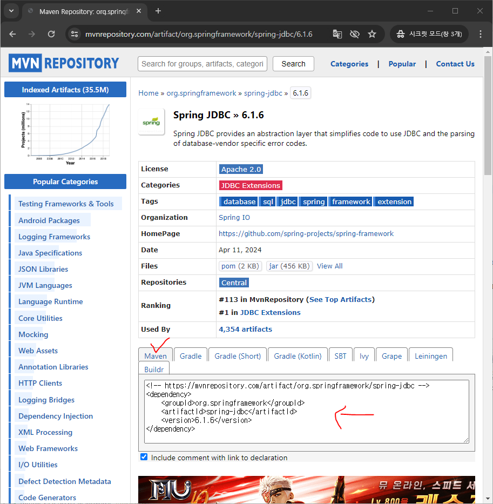
Task: Click the MVN Repository logo
Action: [64, 63]
